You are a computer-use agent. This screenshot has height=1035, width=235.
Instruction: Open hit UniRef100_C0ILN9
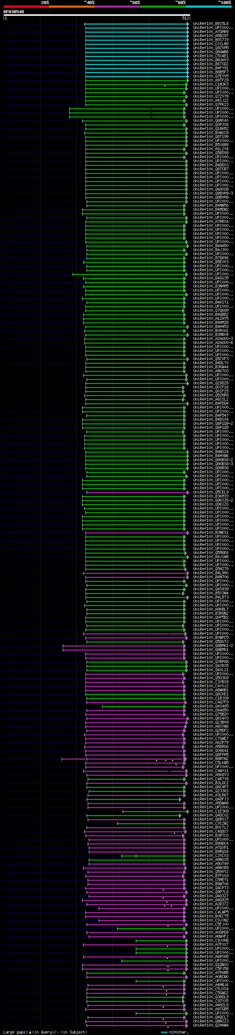pyautogui.click(x=211, y=44)
